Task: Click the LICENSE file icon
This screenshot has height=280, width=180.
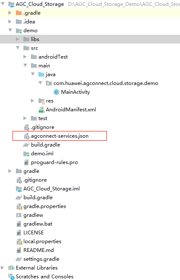Action: pyautogui.click(x=19, y=233)
